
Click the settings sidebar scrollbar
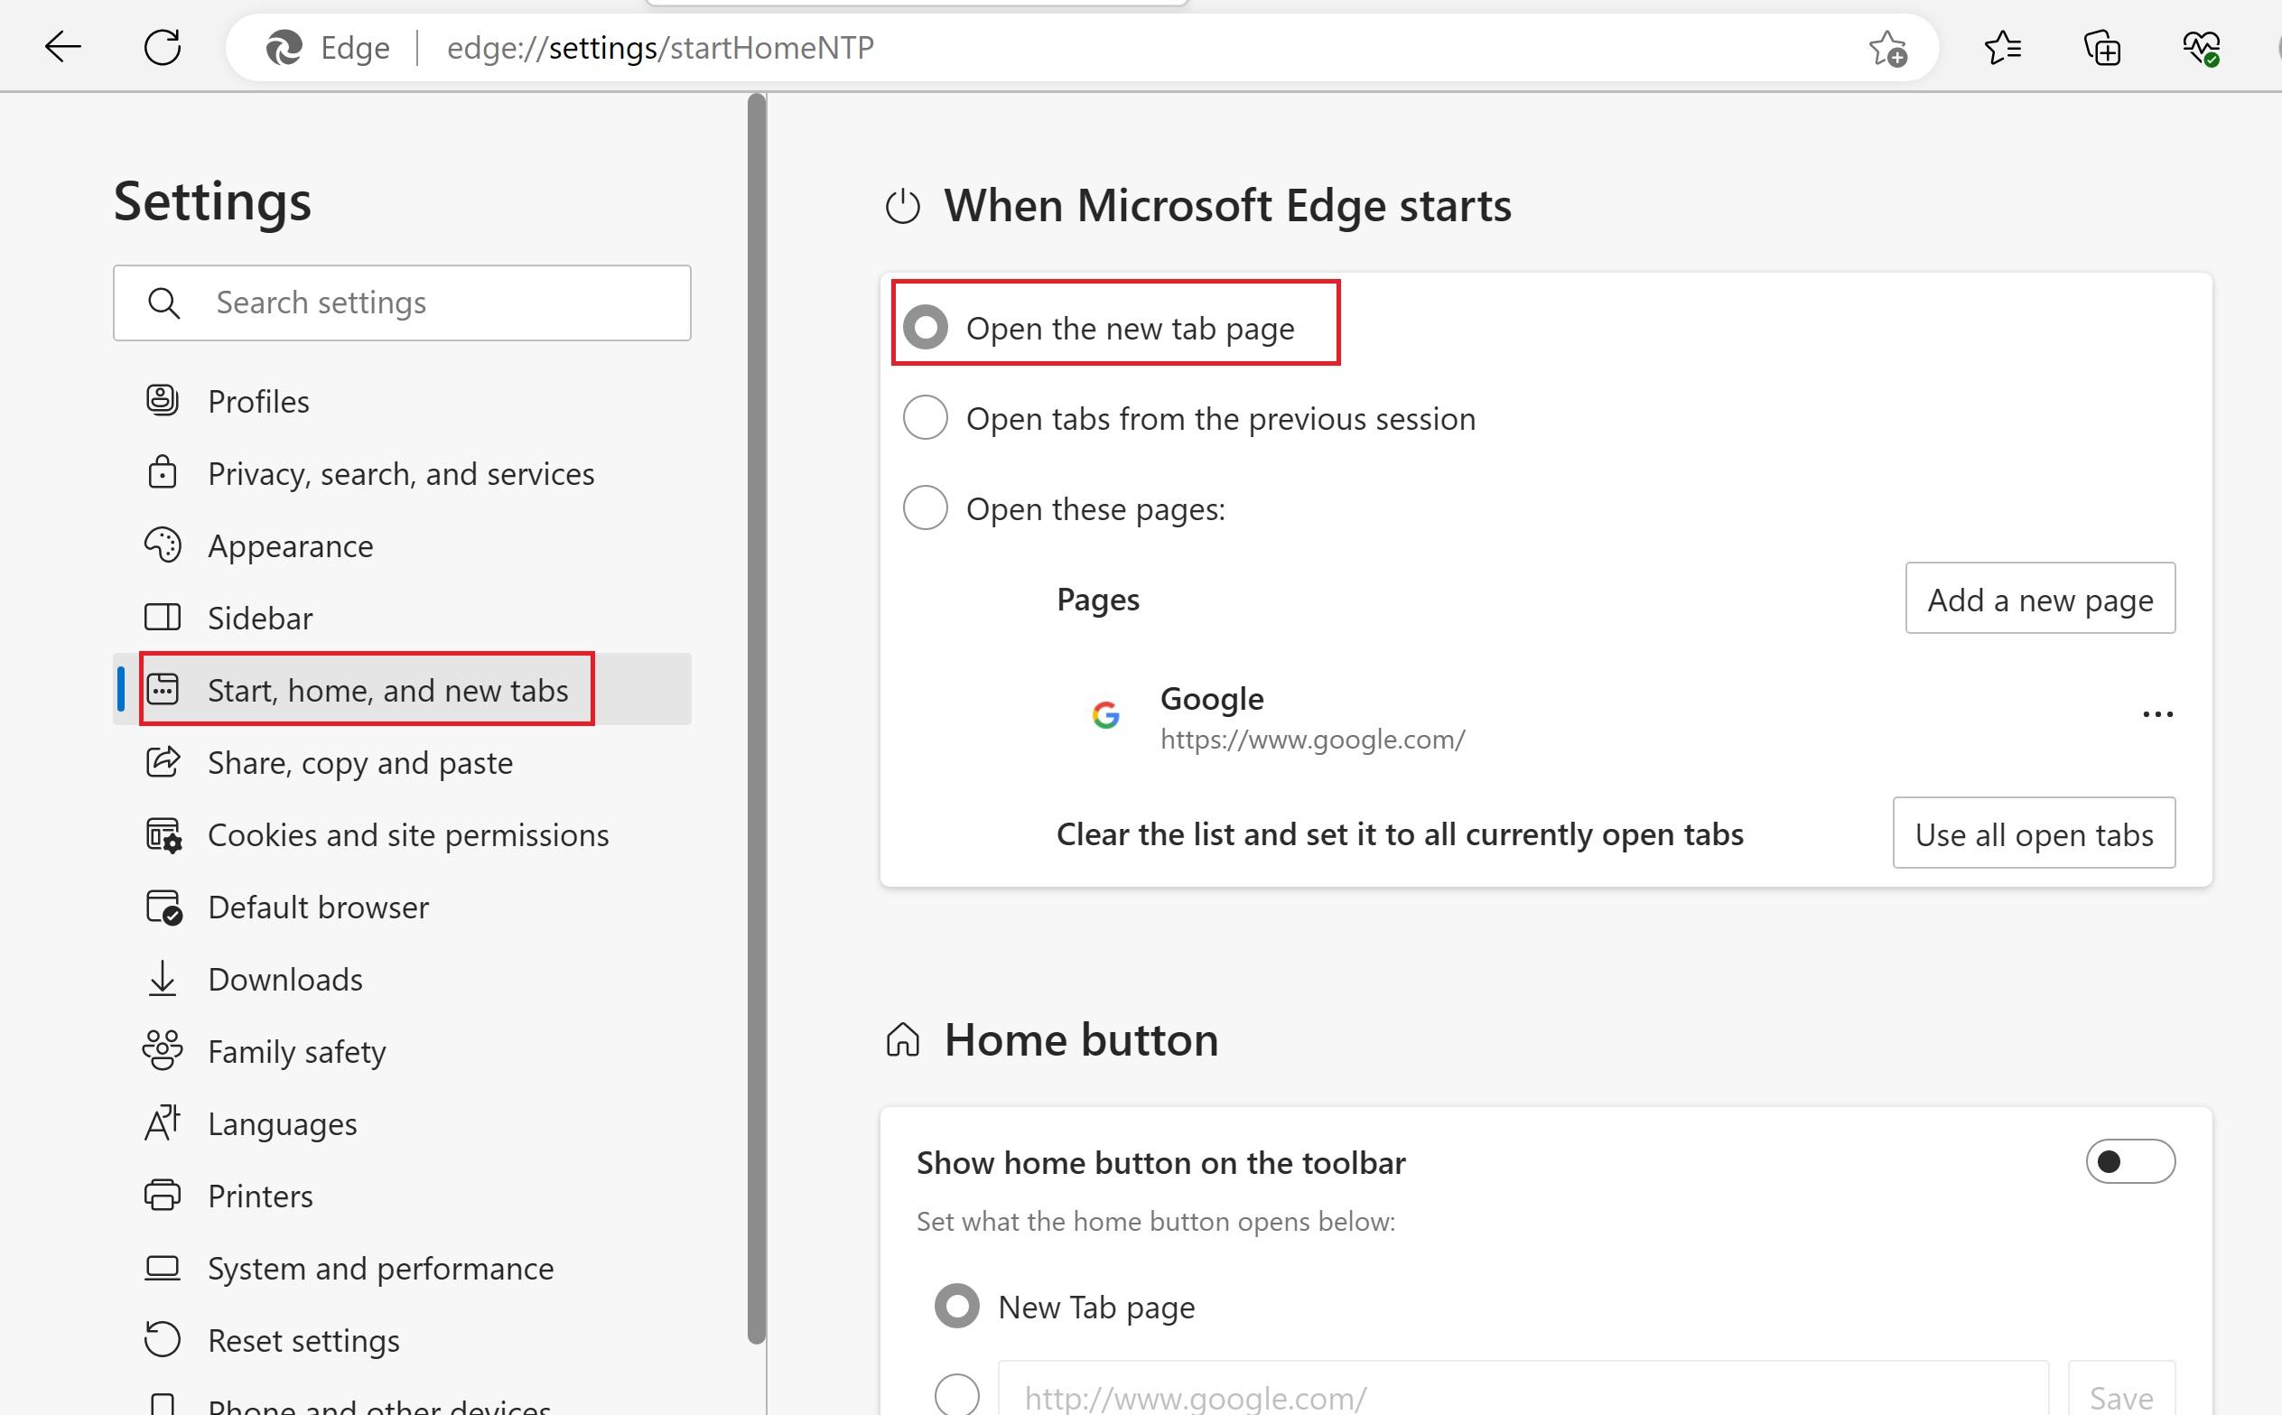coord(756,719)
